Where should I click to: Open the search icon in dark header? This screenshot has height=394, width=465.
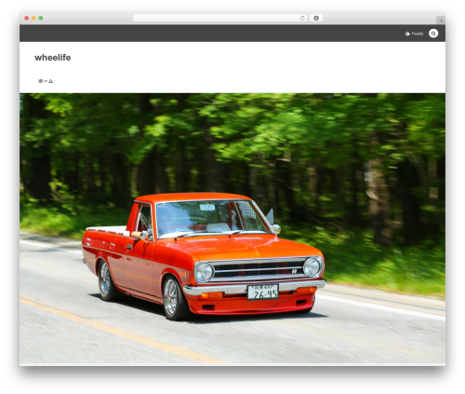click(x=433, y=34)
